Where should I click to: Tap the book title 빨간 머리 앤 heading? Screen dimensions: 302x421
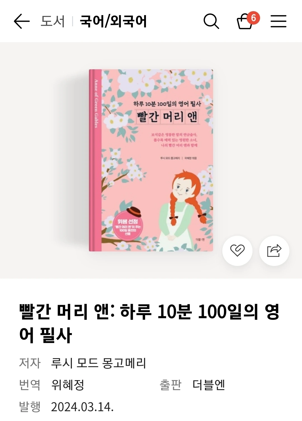149,323
